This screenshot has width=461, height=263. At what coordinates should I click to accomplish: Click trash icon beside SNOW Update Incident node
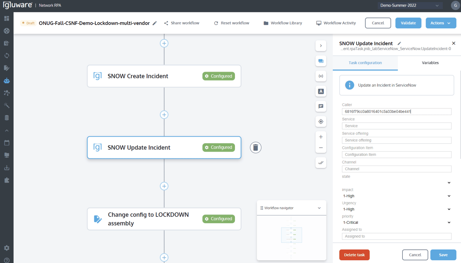click(255, 147)
